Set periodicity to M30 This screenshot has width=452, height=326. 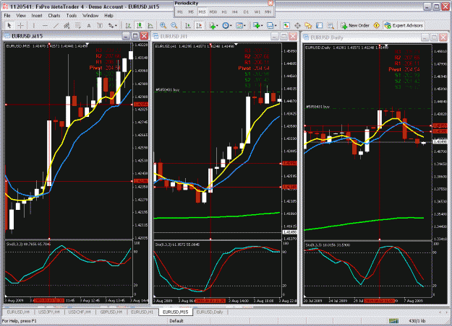pos(213,12)
